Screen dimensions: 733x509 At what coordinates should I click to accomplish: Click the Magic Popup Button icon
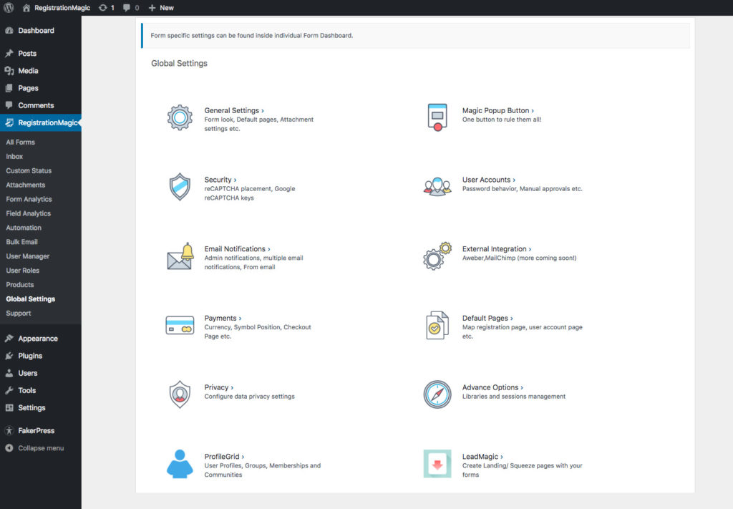[x=437, y=117]
